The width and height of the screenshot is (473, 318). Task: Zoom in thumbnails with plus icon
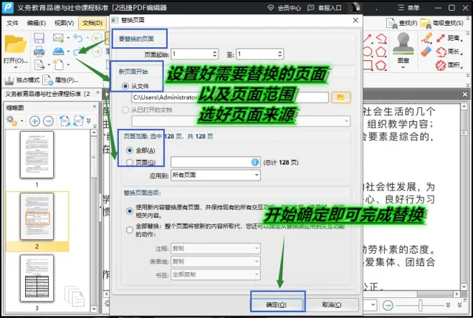click(34, 121)
